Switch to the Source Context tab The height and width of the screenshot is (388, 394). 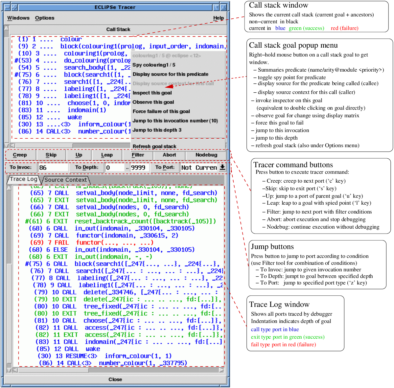click(66, 180)
